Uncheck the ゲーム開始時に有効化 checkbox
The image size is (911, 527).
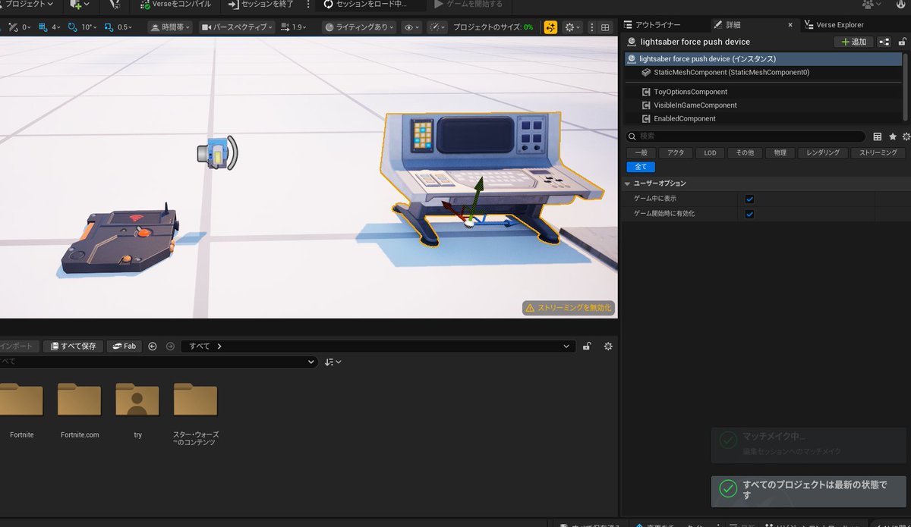coord(749,214)
